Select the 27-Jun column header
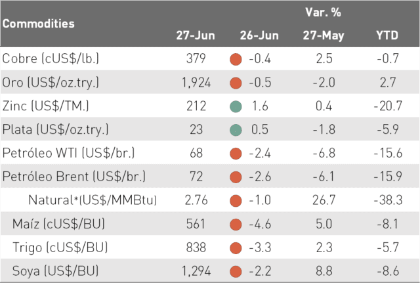The width and height of the screenshot is (420, 283). coord(196,35)
